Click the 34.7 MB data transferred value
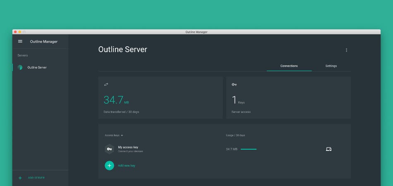 [116, 100]
